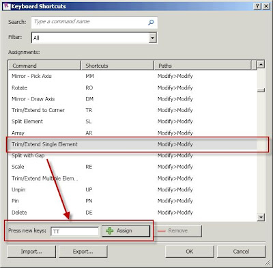Select the Pin command row

coord(132,201)
